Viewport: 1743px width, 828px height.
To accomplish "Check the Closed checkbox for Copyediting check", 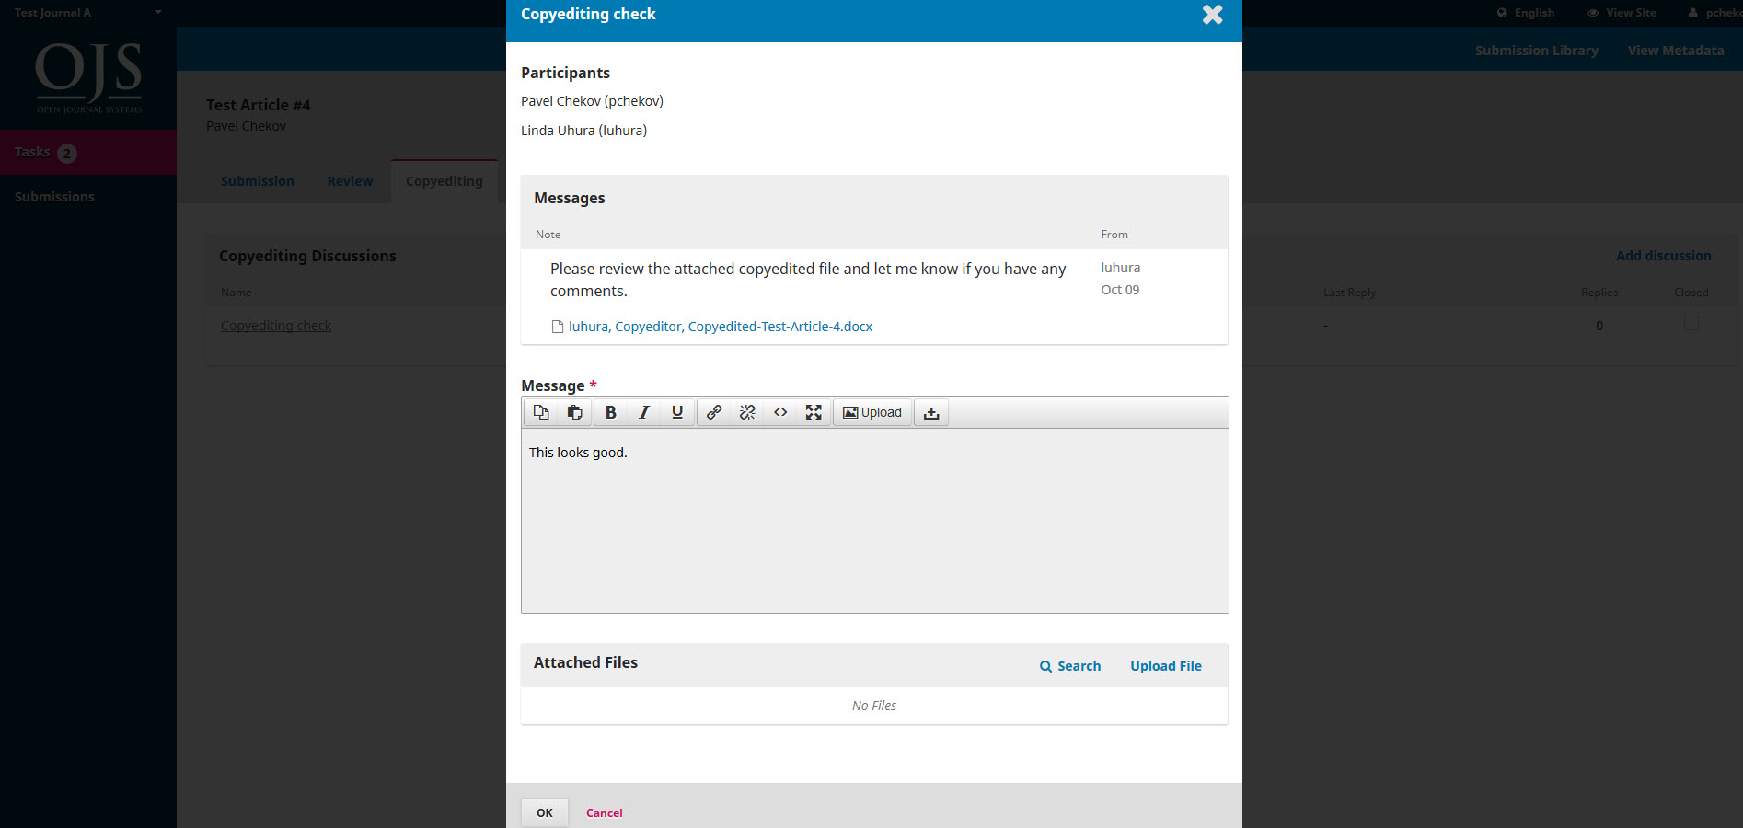I will pyautogui.click(x=1691, y=324).
